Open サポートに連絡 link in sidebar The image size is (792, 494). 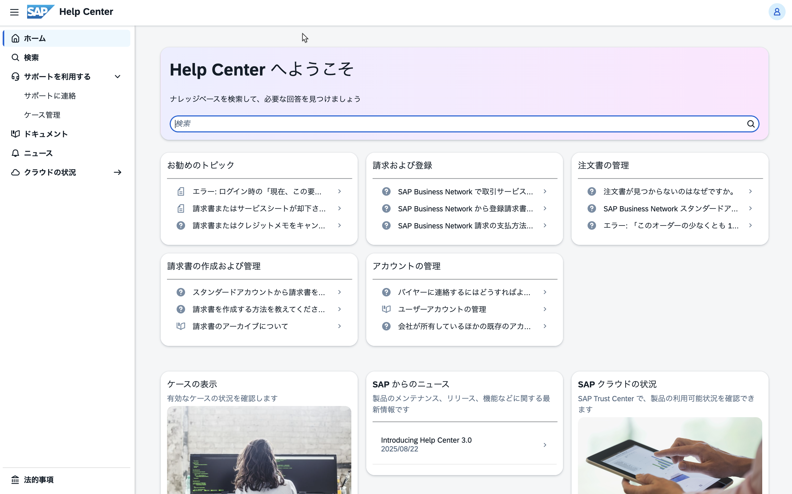pyautogui.click(x=50, y=96)
